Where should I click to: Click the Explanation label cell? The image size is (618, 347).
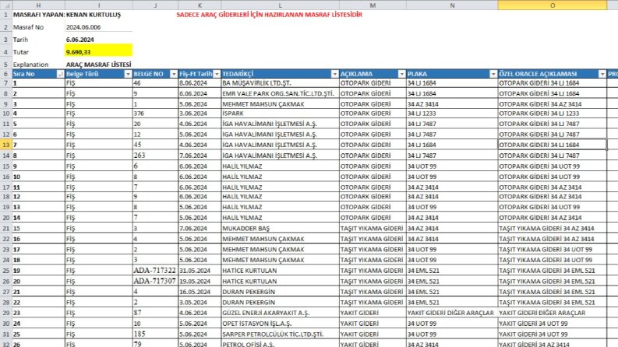(x=38, y=65)
